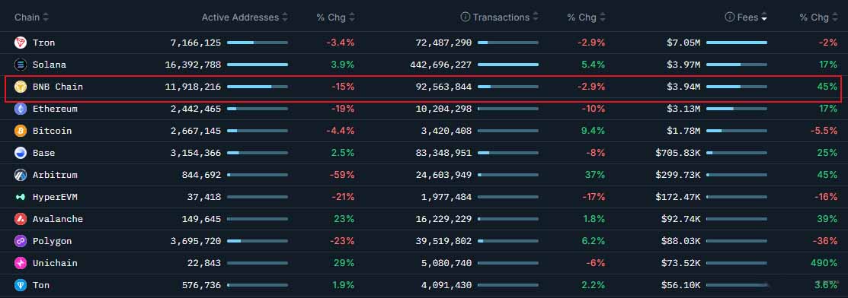This screenshot has width=848, height=298.
Task: Open the HyperEVM chain link
Action: click(55, 197)
